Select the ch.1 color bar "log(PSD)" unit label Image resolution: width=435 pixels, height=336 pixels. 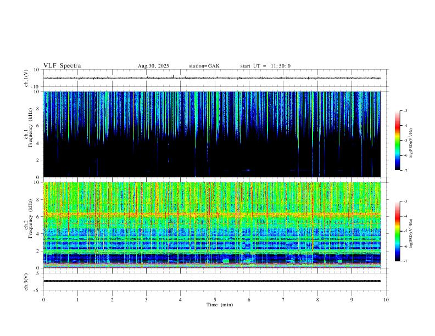(411, 143)
